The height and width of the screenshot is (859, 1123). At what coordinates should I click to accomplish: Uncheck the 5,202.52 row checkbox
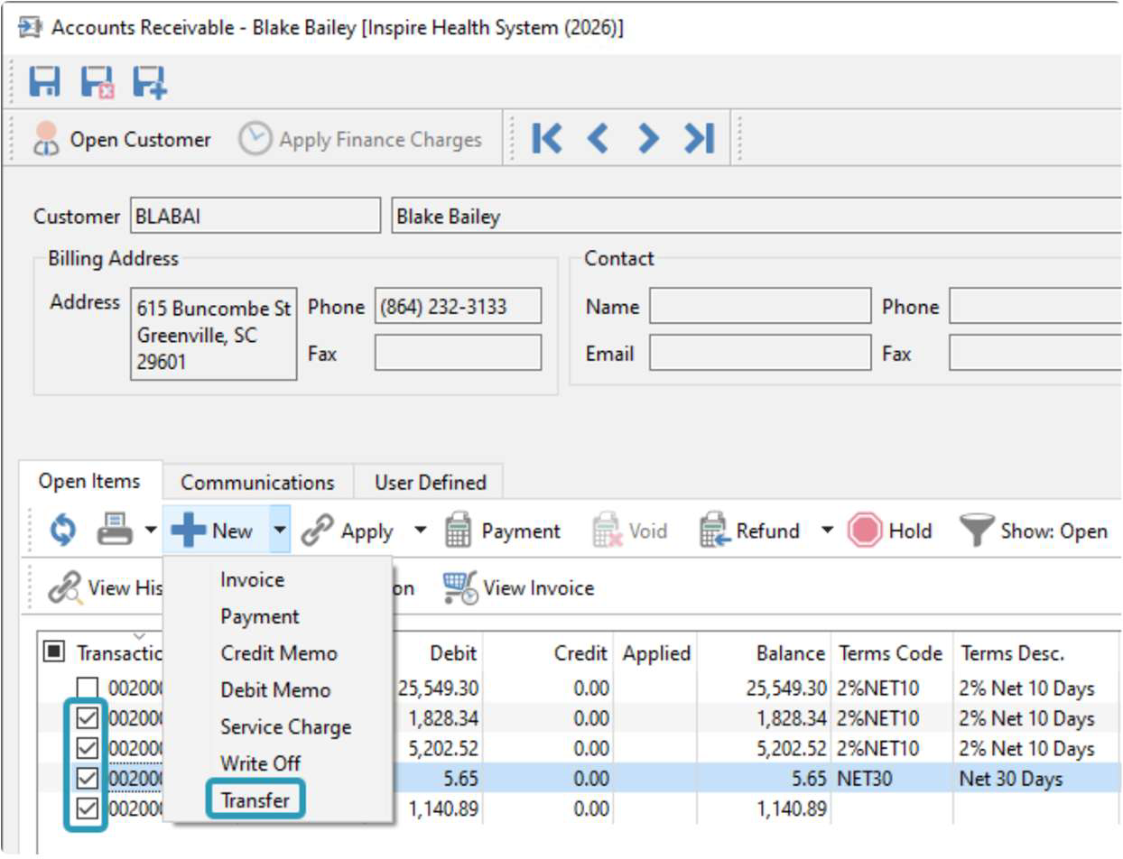[x=88, y=749]
